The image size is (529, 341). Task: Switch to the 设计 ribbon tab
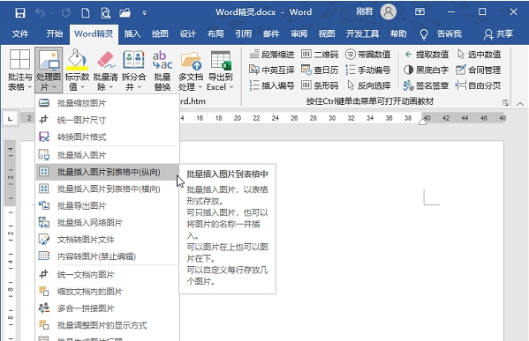187,33
